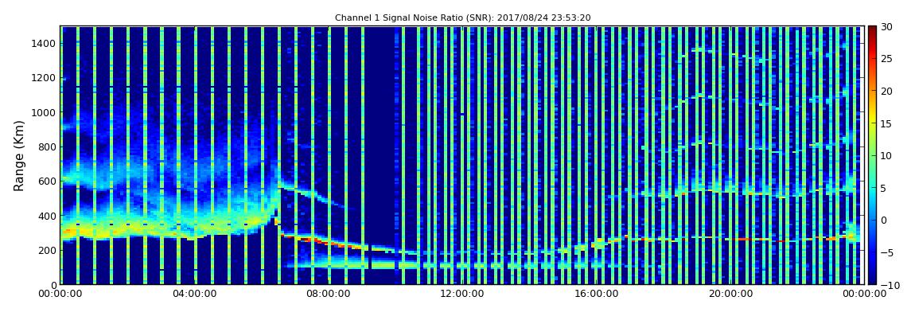Viewport: 915px width, 324px height.
Task: Click the x-axis time label 12:00:00
Action: point(461,295)
